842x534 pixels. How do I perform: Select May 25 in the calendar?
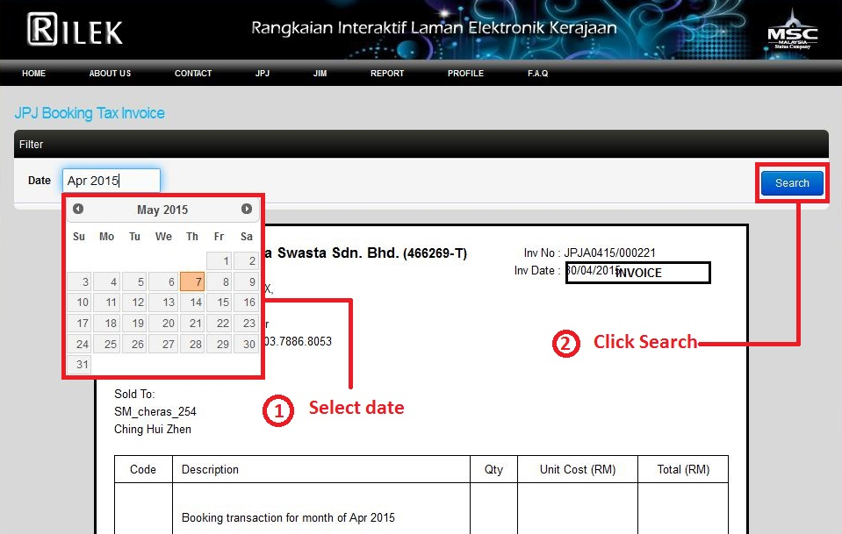point(107,345)
